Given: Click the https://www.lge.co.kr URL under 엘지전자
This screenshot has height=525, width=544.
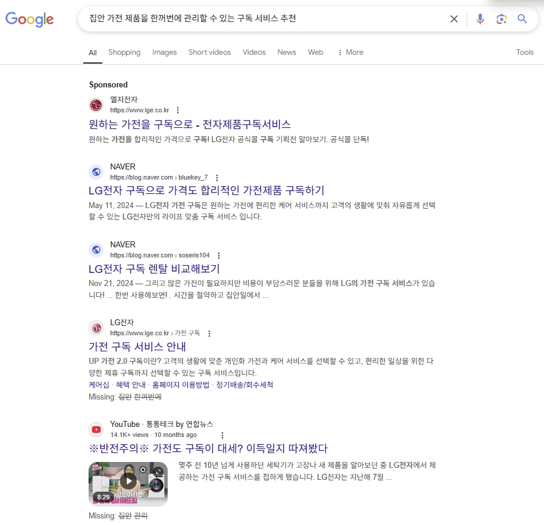Looking at the screenshot, I should pos(140,111).
